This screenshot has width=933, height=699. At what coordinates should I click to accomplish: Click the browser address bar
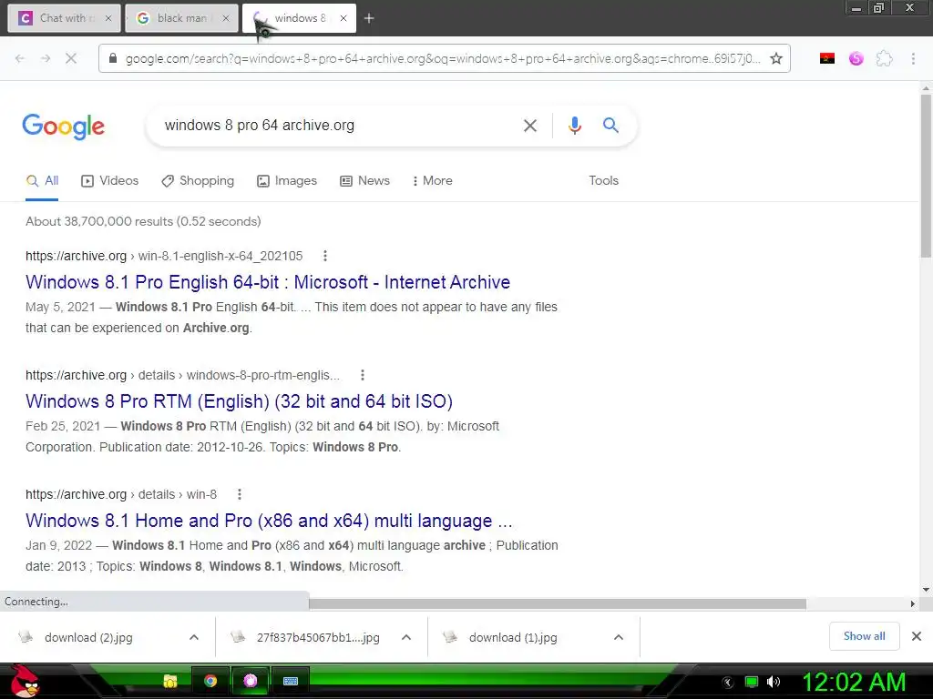tap(443, 58)
